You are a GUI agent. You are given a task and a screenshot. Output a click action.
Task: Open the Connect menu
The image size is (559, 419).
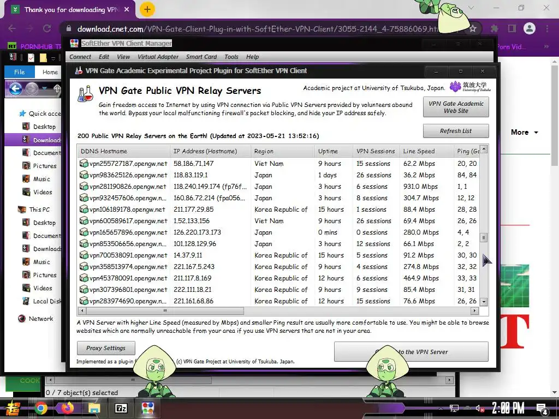point(80,57)
